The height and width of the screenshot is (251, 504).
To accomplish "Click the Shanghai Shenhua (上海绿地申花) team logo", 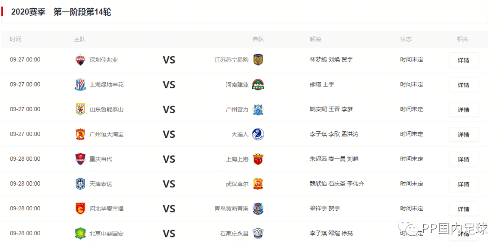I will pos(80,85).
